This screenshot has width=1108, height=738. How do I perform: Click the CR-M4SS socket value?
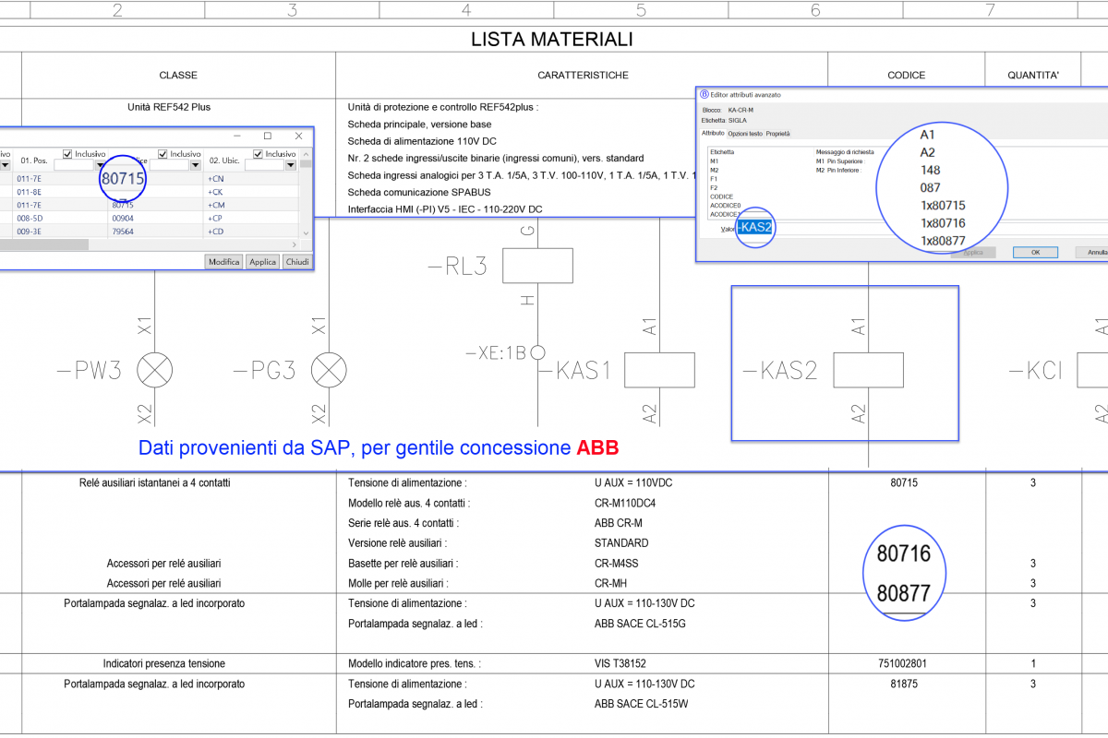click(x=619, y=563)
